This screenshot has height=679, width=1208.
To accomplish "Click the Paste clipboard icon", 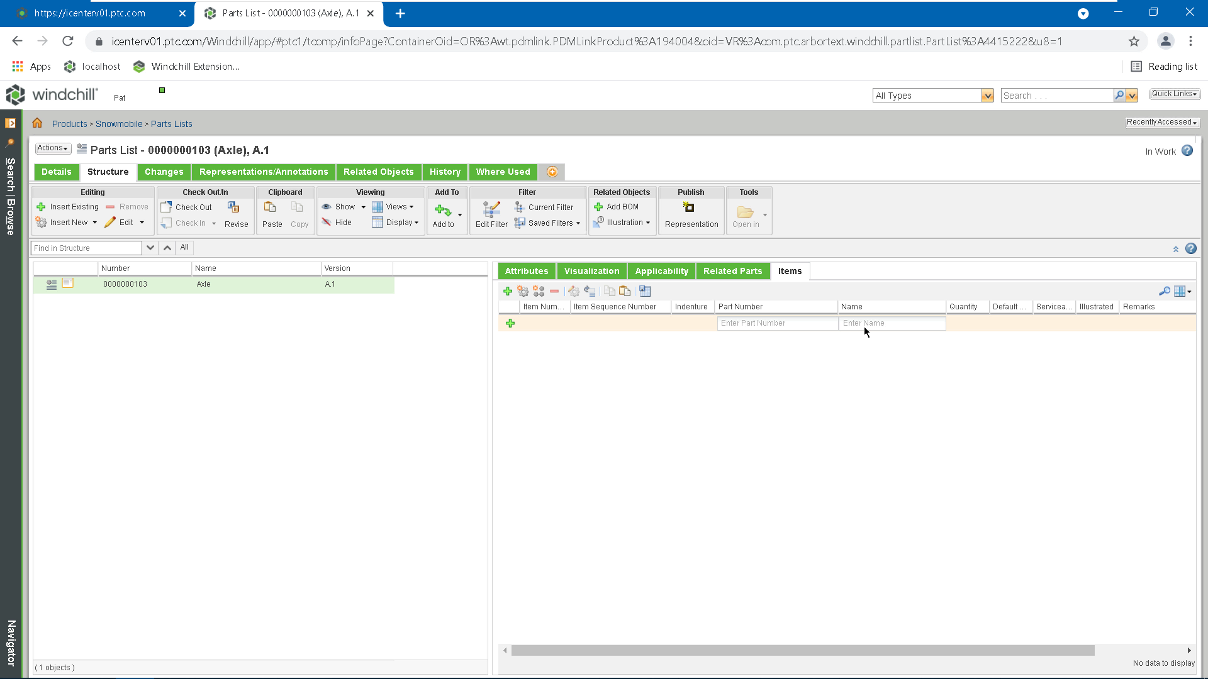I will pyautogui.click(x=270, y=207).
